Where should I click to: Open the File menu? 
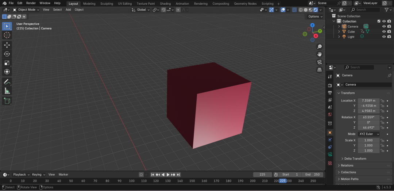11,3
